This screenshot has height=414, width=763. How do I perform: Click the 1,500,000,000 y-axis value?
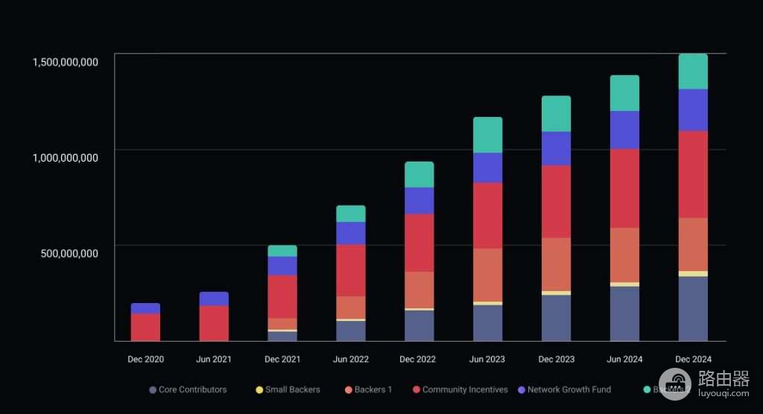(x=66, y=63)
